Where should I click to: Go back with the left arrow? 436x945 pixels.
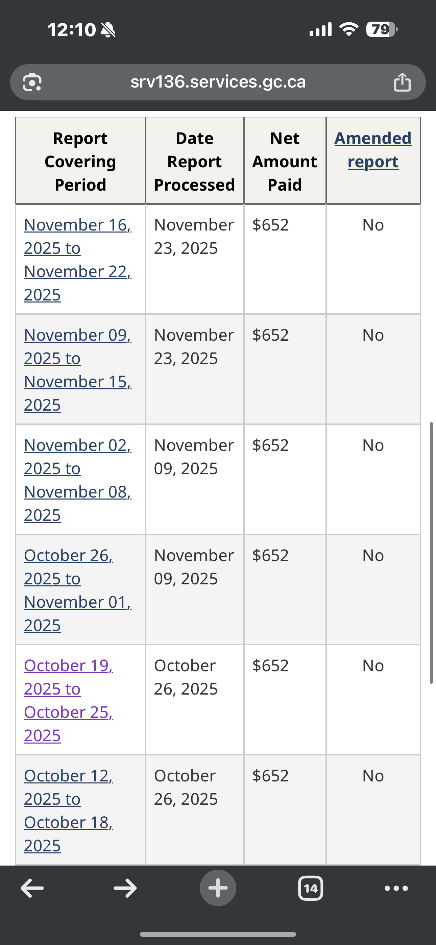[32, 888]
